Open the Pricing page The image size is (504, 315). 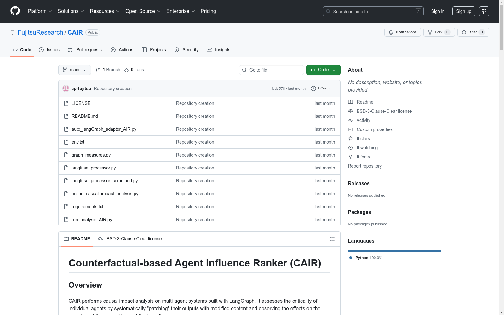(x=208, y=11)
